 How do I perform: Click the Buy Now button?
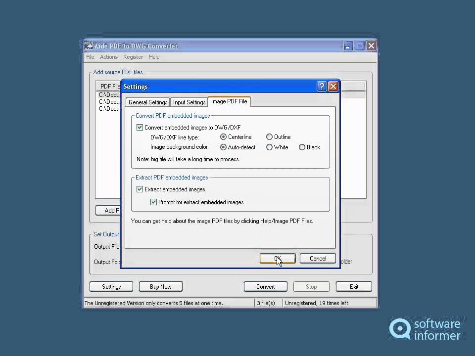(160, 287)
